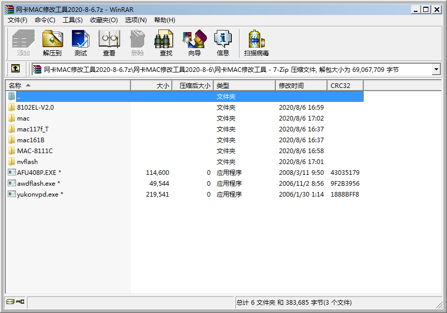The height and width of the screenshot is (313, 447).
Task: Open the 工具(S) menu
Action: tap(72, 20)
